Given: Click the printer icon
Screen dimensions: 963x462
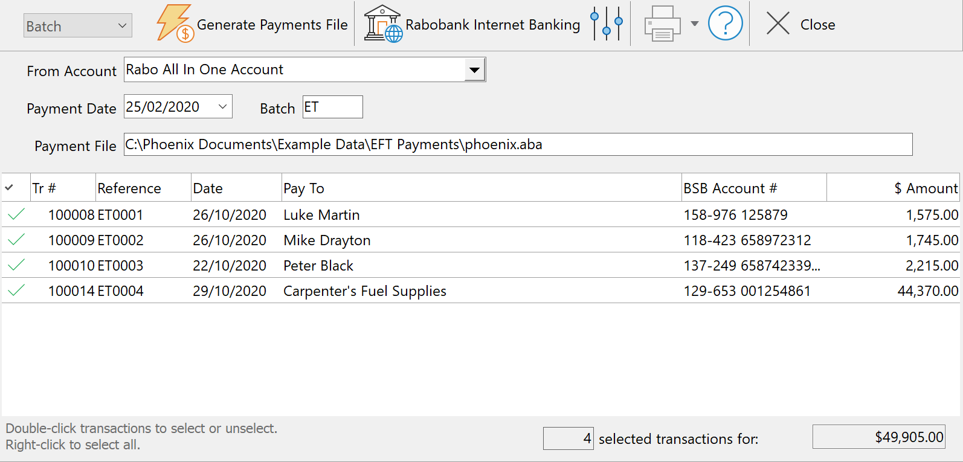Looking at the screenshot, I should click(663, 24).
